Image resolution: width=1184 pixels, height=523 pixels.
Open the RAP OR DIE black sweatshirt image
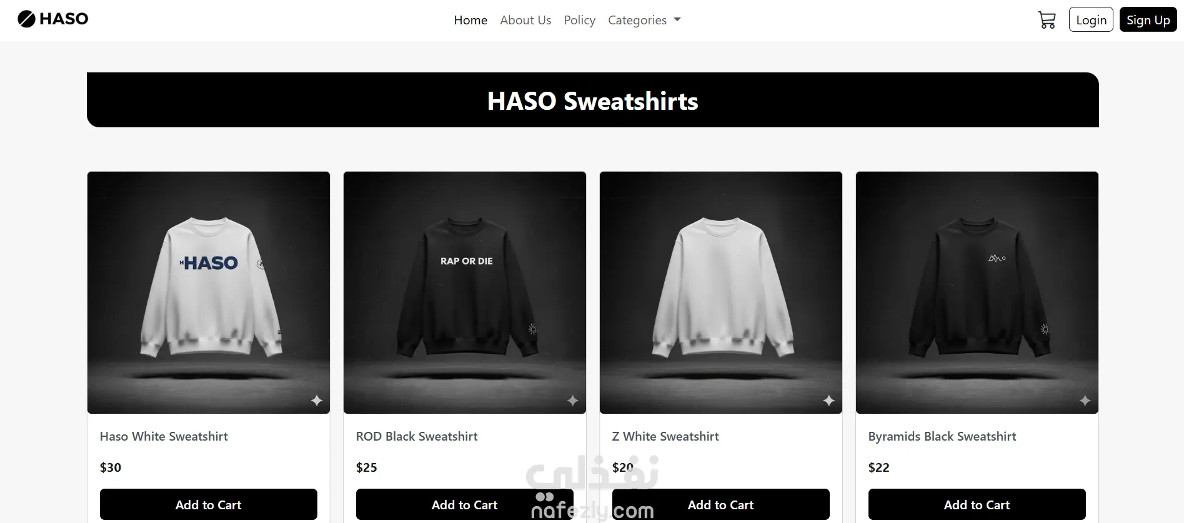click(465, 293)
